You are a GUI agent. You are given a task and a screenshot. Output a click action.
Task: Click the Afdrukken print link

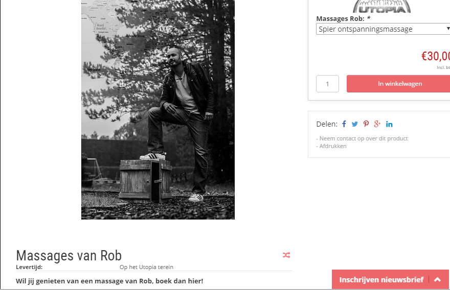tap(332, 146)
